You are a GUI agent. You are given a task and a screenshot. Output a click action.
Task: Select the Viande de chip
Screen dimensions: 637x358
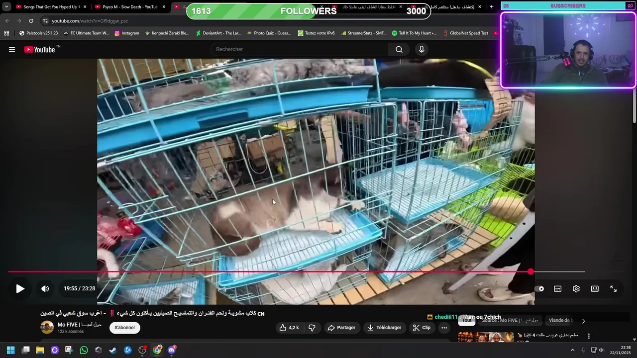coord(560,321)
